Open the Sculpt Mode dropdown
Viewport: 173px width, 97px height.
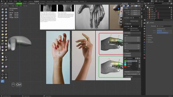(6, 6)
